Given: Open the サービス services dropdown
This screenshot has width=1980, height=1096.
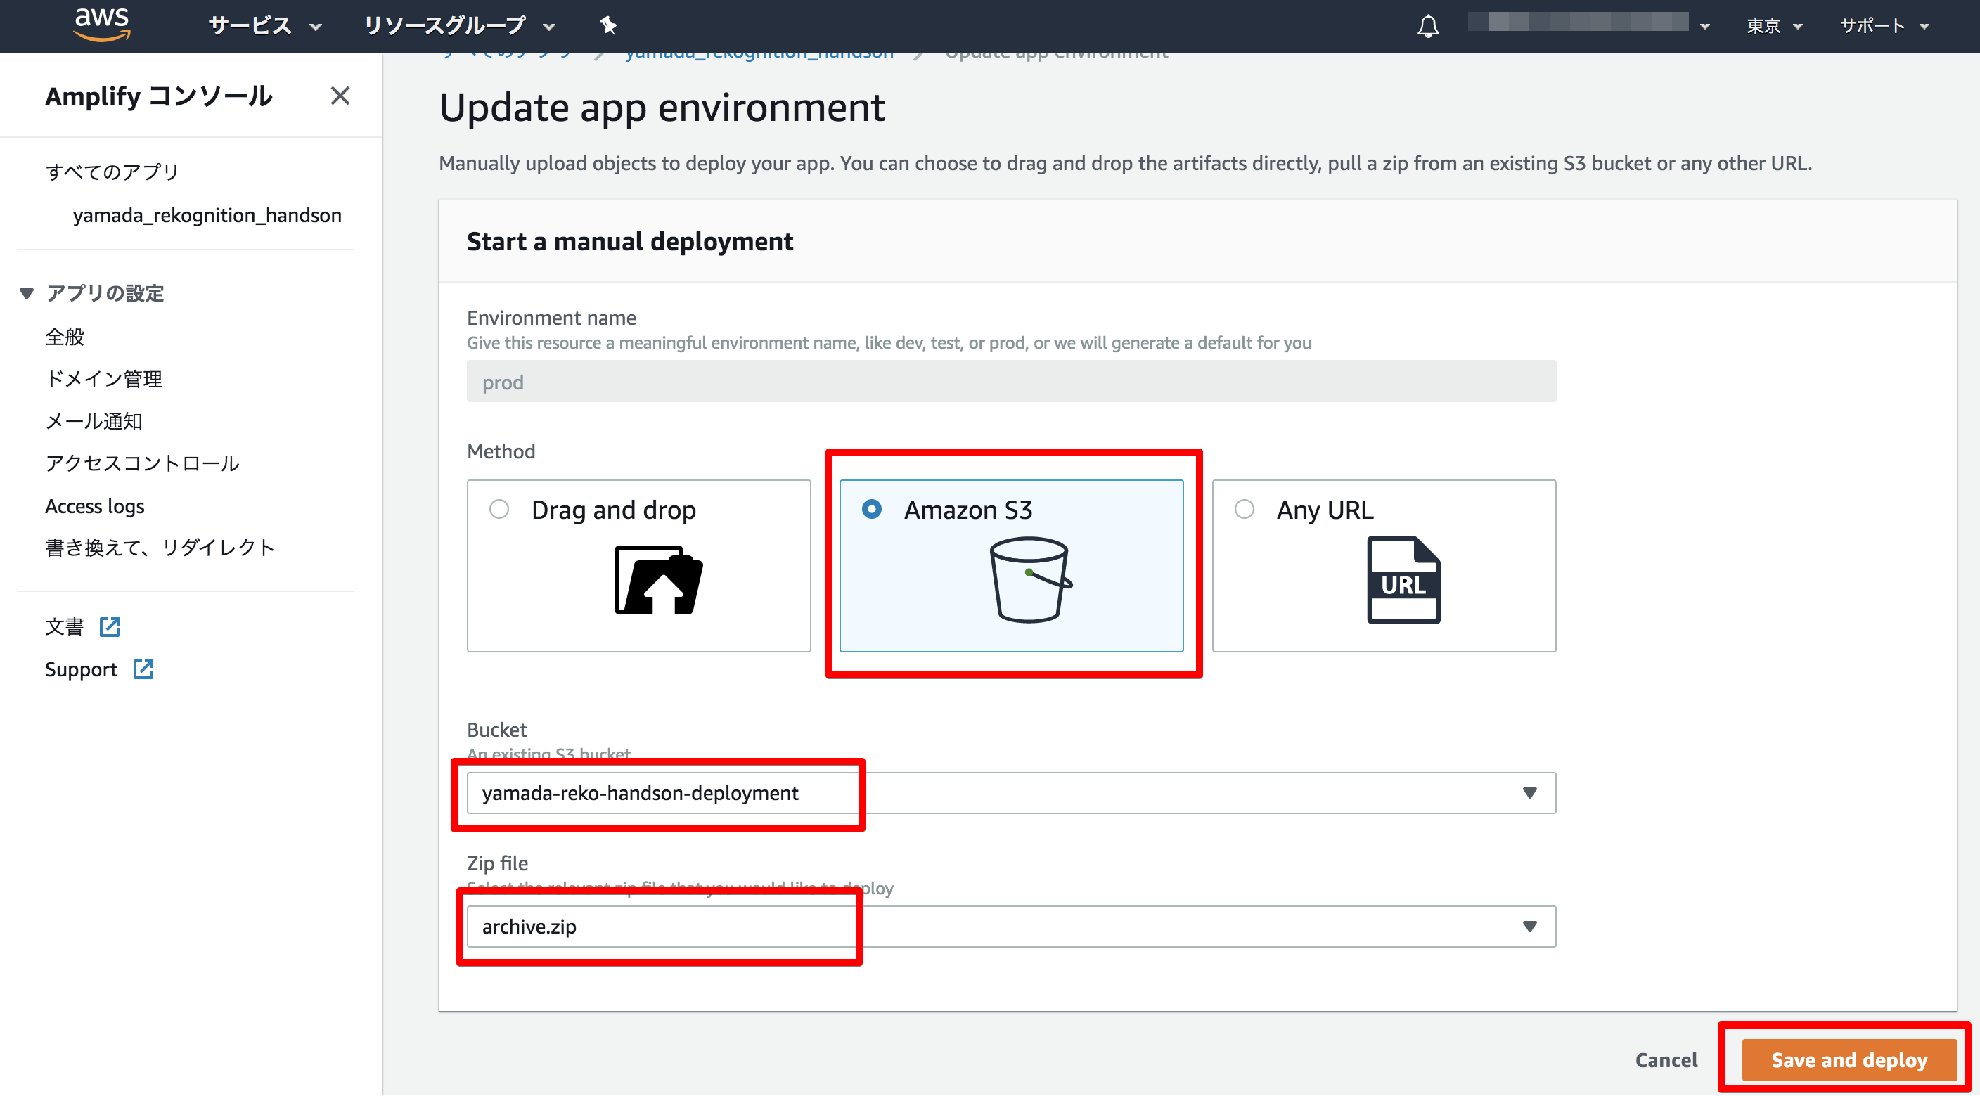Looking at the screenshot, I should click(264, 26).
